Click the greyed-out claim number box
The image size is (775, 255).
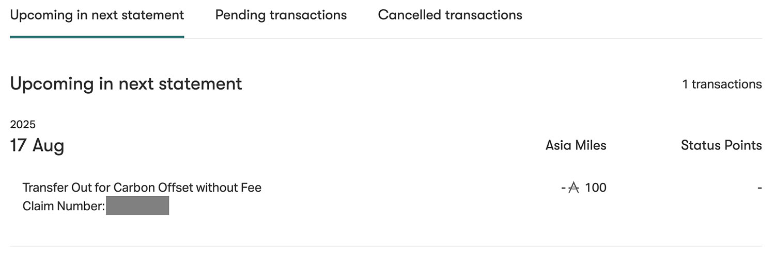tap(137, 206)
